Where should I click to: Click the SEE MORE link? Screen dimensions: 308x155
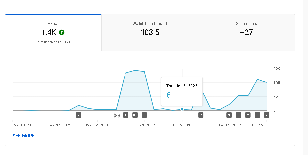point(24,136)
